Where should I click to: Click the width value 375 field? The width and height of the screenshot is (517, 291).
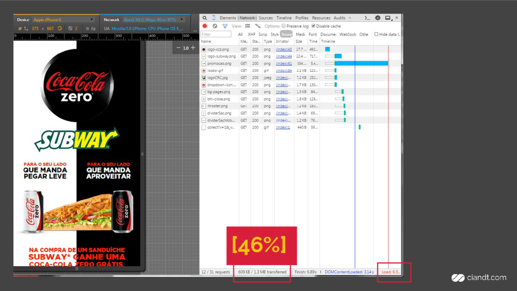(x=35, y=29)
